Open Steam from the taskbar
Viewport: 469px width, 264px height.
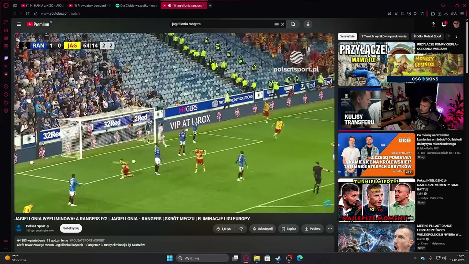pyautogui.click(x=278, y=258)
